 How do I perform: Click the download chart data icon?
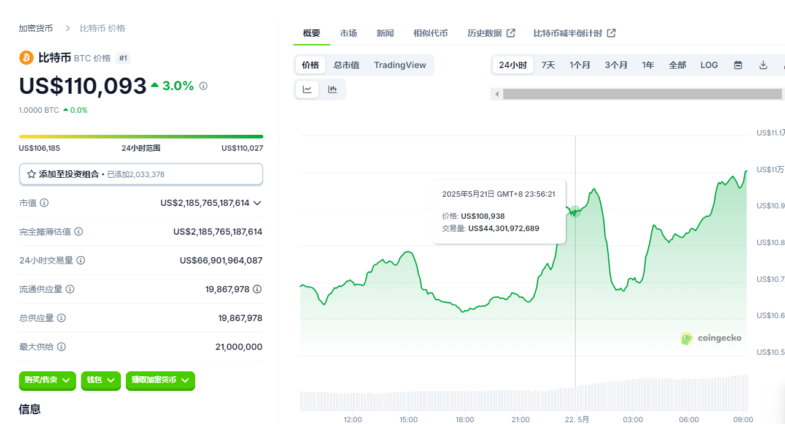click(x=764, y=65)
